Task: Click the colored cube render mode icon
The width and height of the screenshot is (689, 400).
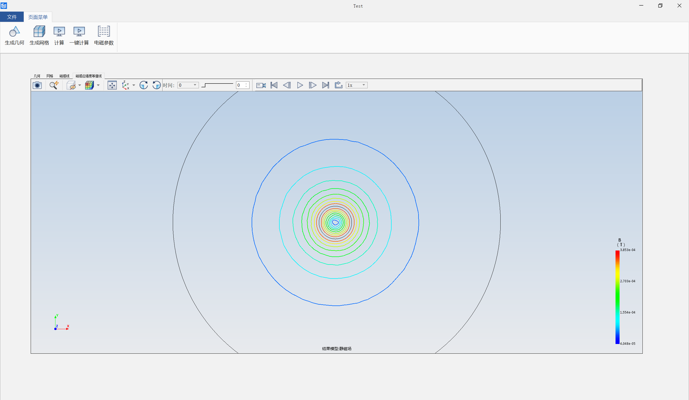Action: (89, 85)
